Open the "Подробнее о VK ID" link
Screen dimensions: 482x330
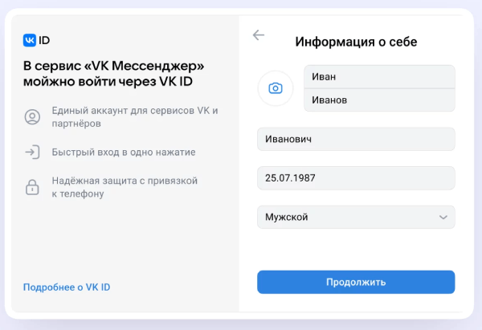tap(66, 287)
